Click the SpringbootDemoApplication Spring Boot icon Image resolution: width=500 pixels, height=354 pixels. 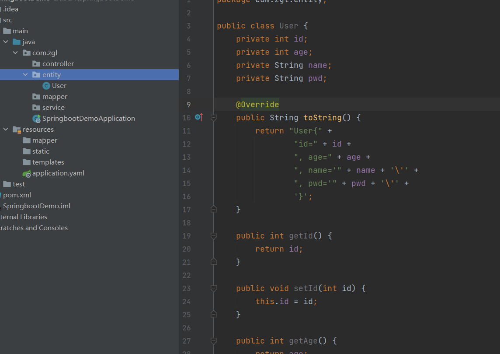pos(36,119)
